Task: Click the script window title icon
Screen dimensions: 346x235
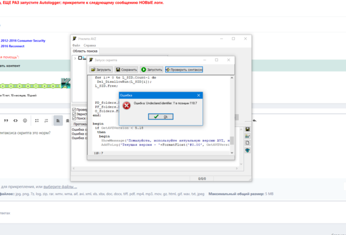Action: pos(91,60)
